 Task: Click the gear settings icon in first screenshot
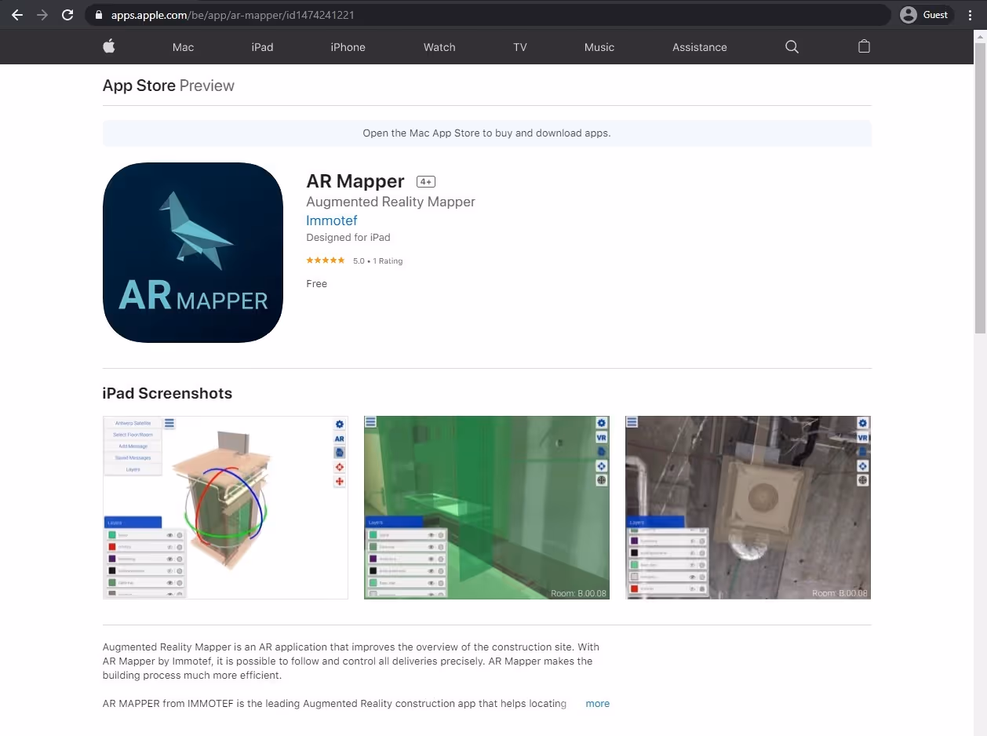(339, 424)
